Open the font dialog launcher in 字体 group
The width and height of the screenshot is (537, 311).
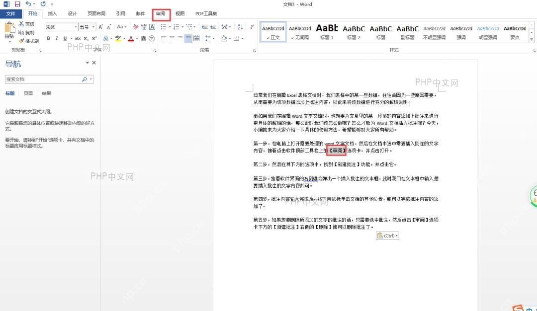coord(155,51)
